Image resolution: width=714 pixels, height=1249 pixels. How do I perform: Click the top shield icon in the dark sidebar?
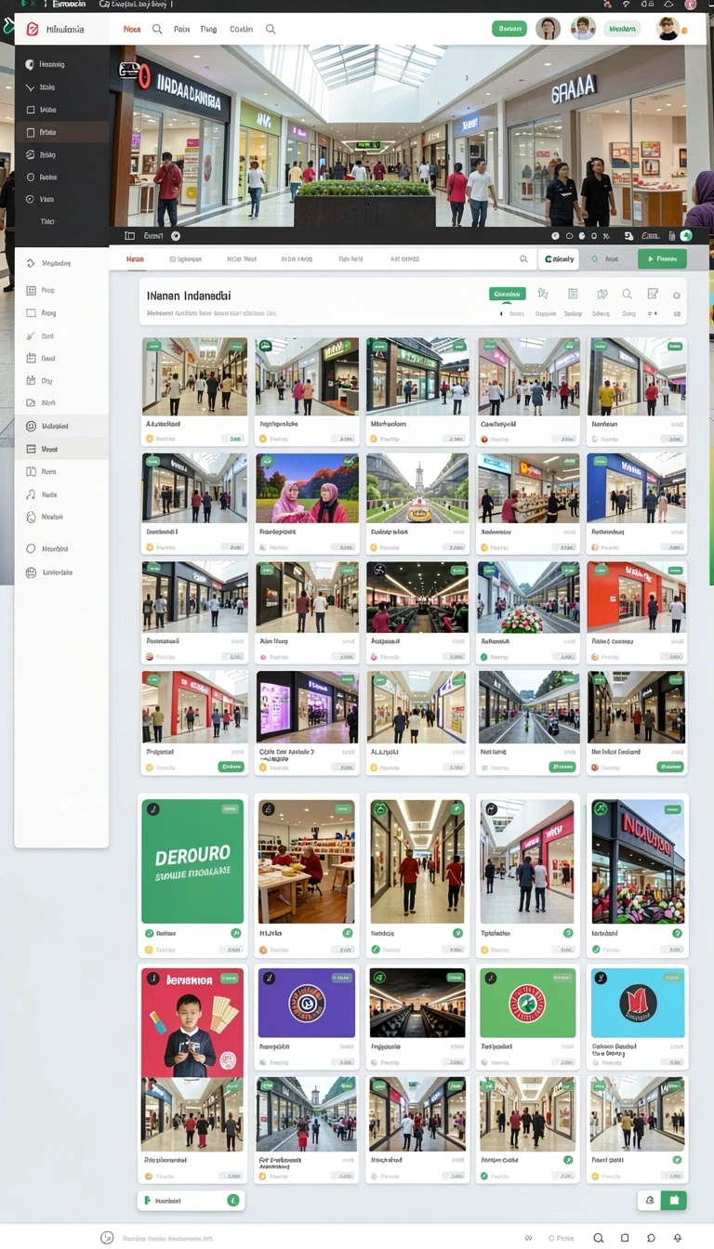[x=30, y=65]
